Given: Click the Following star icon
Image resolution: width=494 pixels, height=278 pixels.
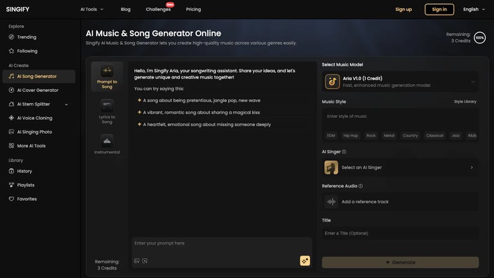Looking at the screenshot, I should (12, 51).
